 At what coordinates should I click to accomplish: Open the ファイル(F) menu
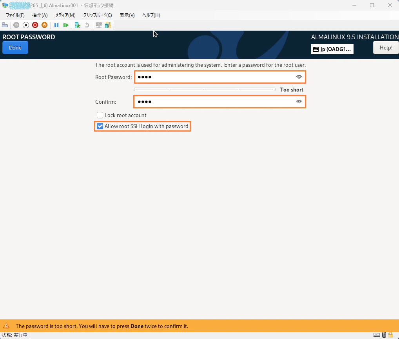(x=15, y=15)
